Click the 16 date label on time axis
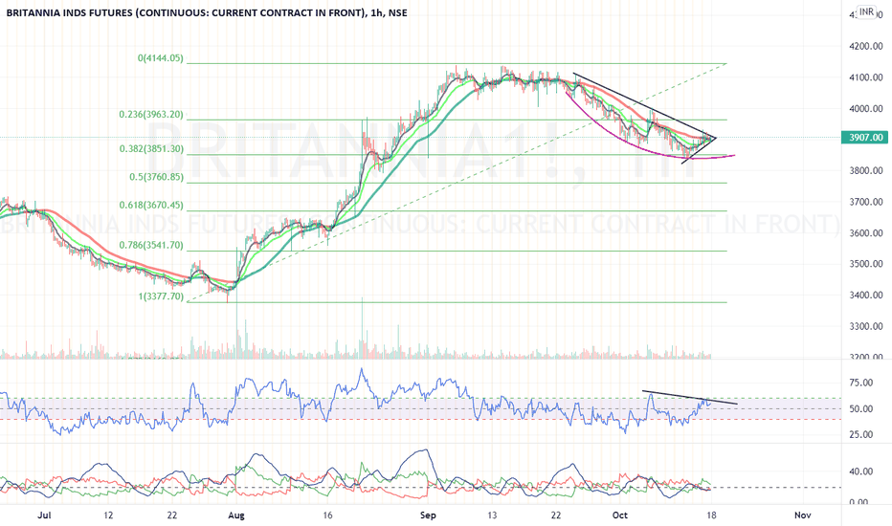Screen dimensions: 892x526 [x=327, y=515]
